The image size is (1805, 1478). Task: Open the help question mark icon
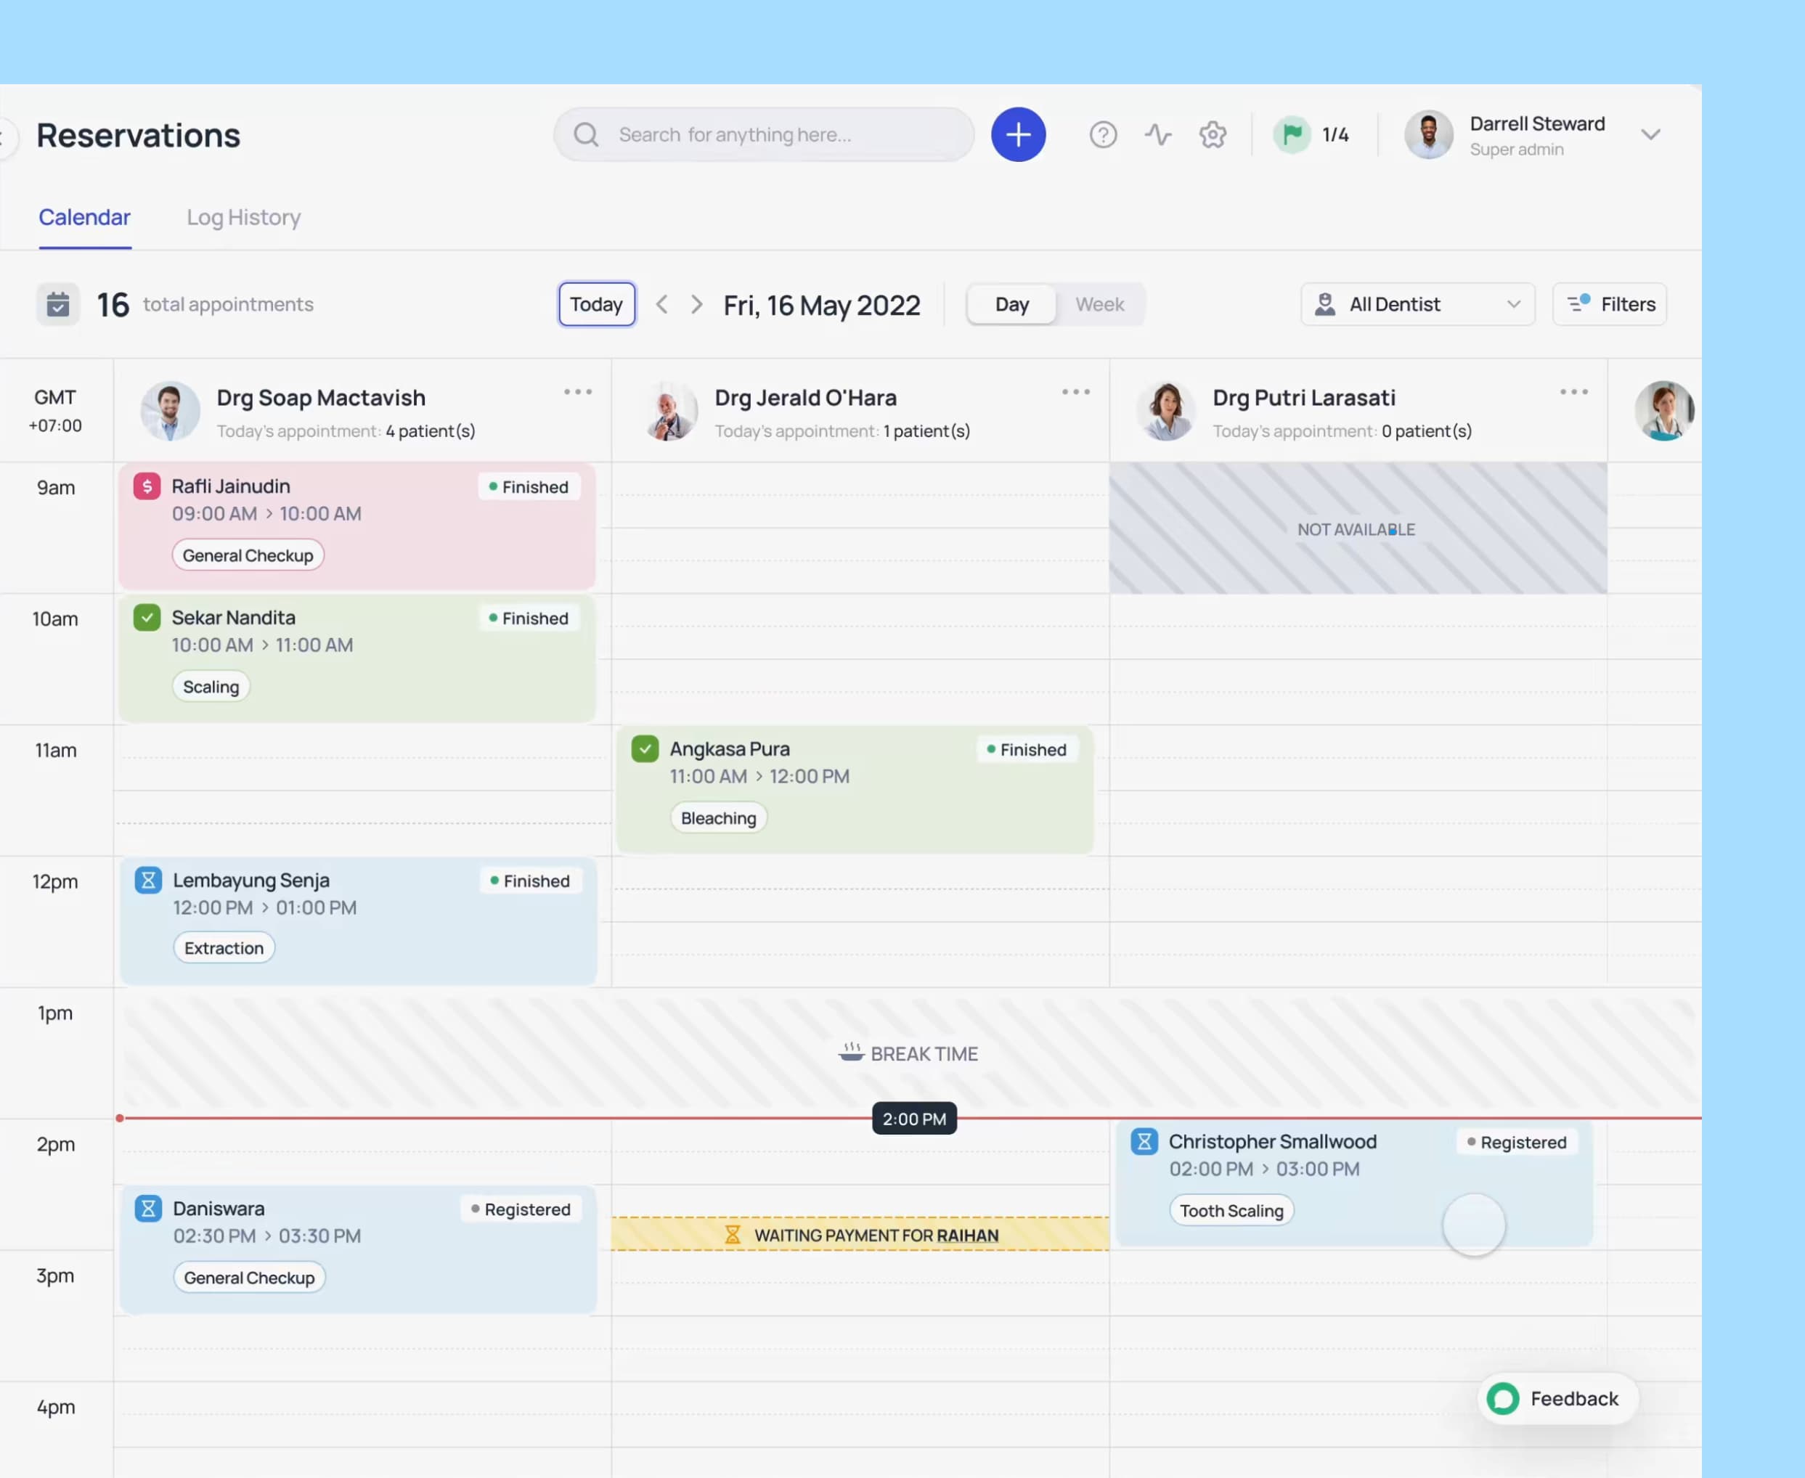[x=1103, y=134]
